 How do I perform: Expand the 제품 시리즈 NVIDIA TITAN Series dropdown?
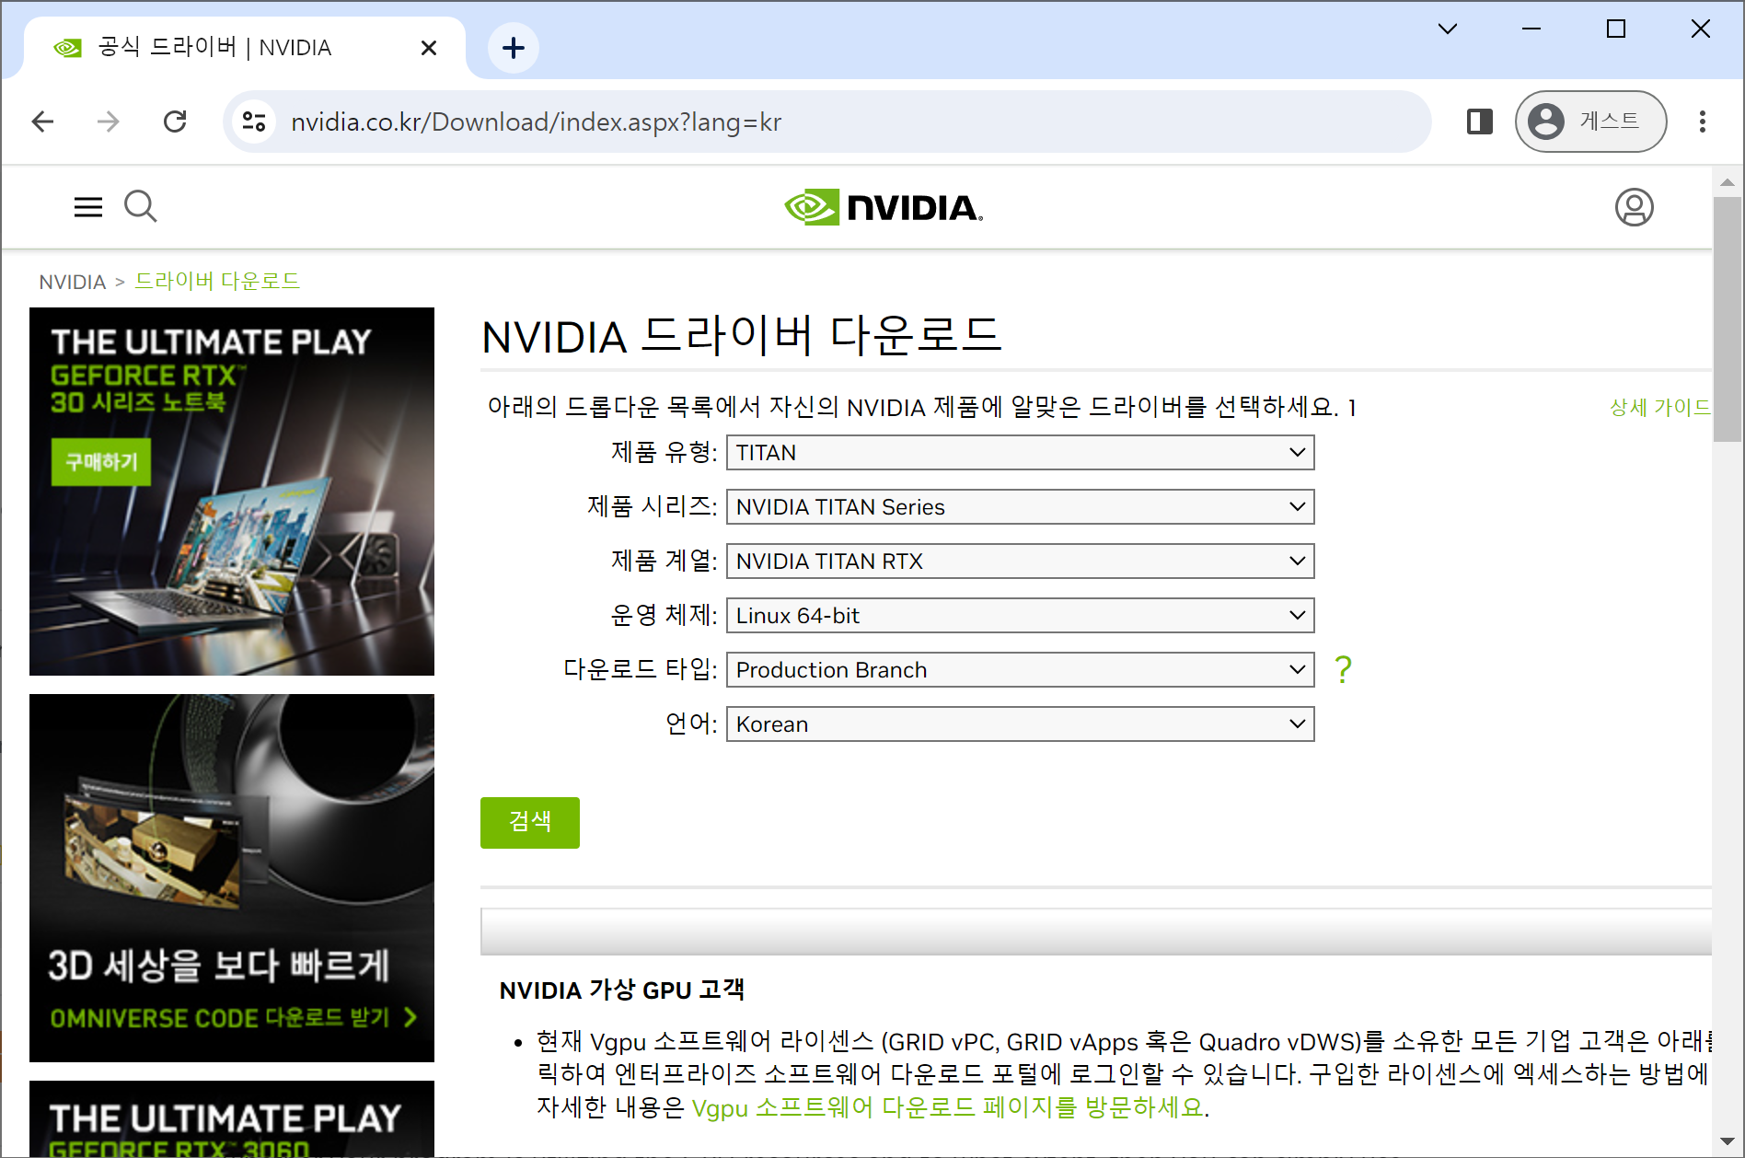pyautogui.click(x=1020, y=507)
